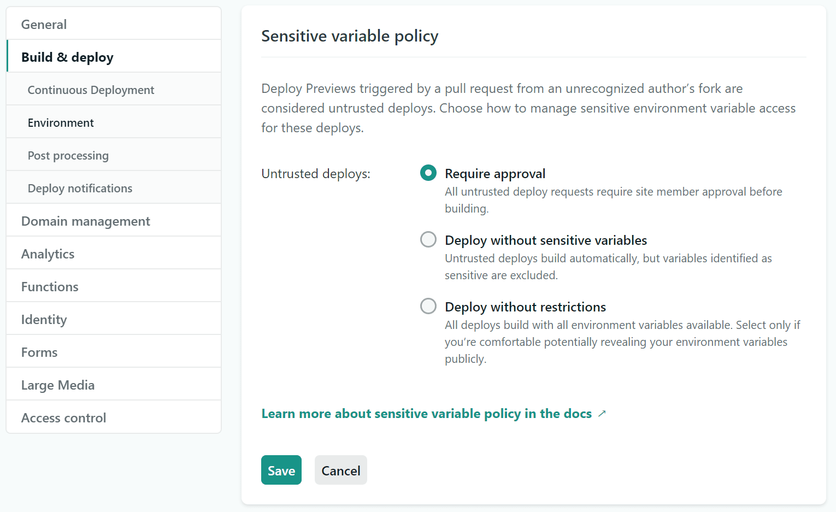Screen dimensions: 836x512
Task: Open the Environment subsection
Action: (61, 123)
